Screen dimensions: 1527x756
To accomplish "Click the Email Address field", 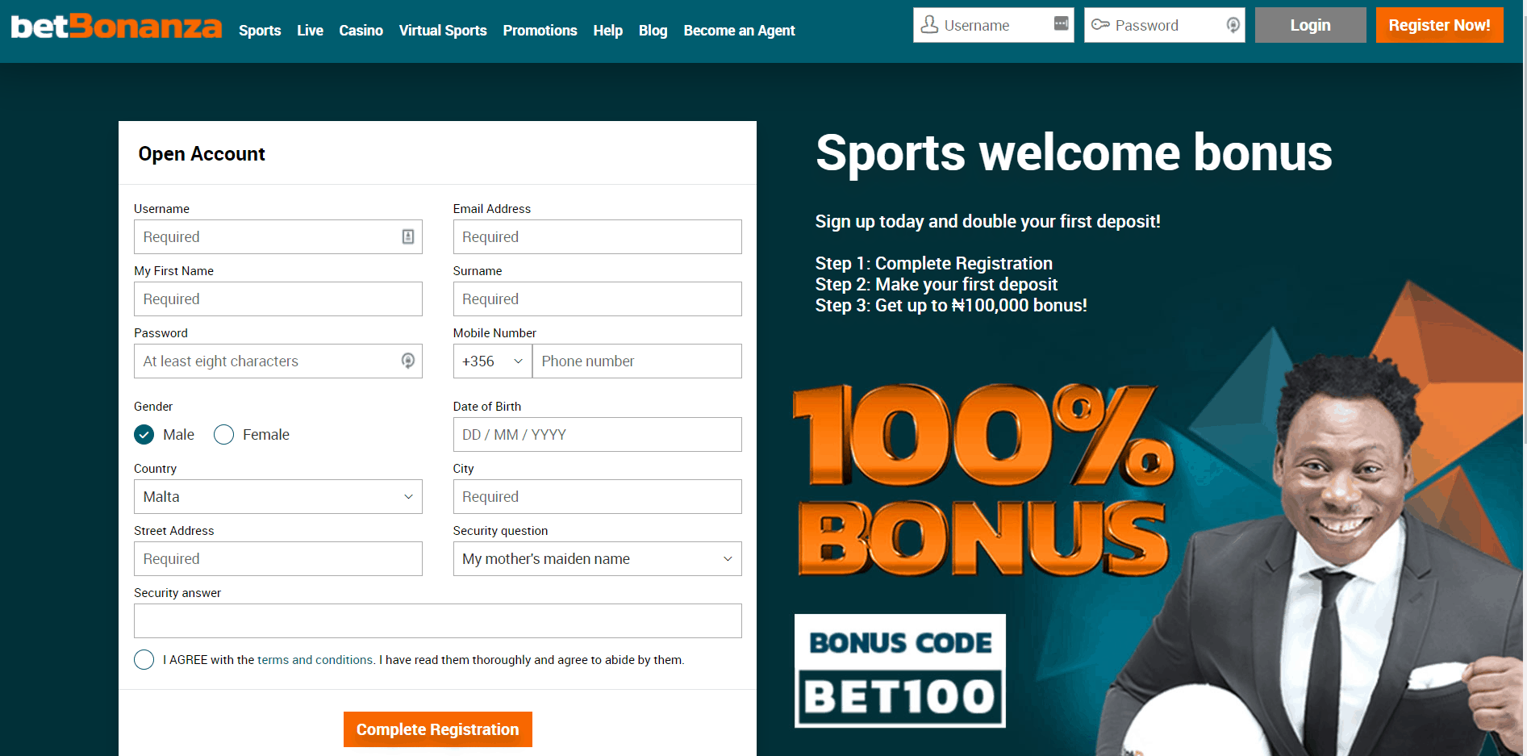I will coord(598,237).
